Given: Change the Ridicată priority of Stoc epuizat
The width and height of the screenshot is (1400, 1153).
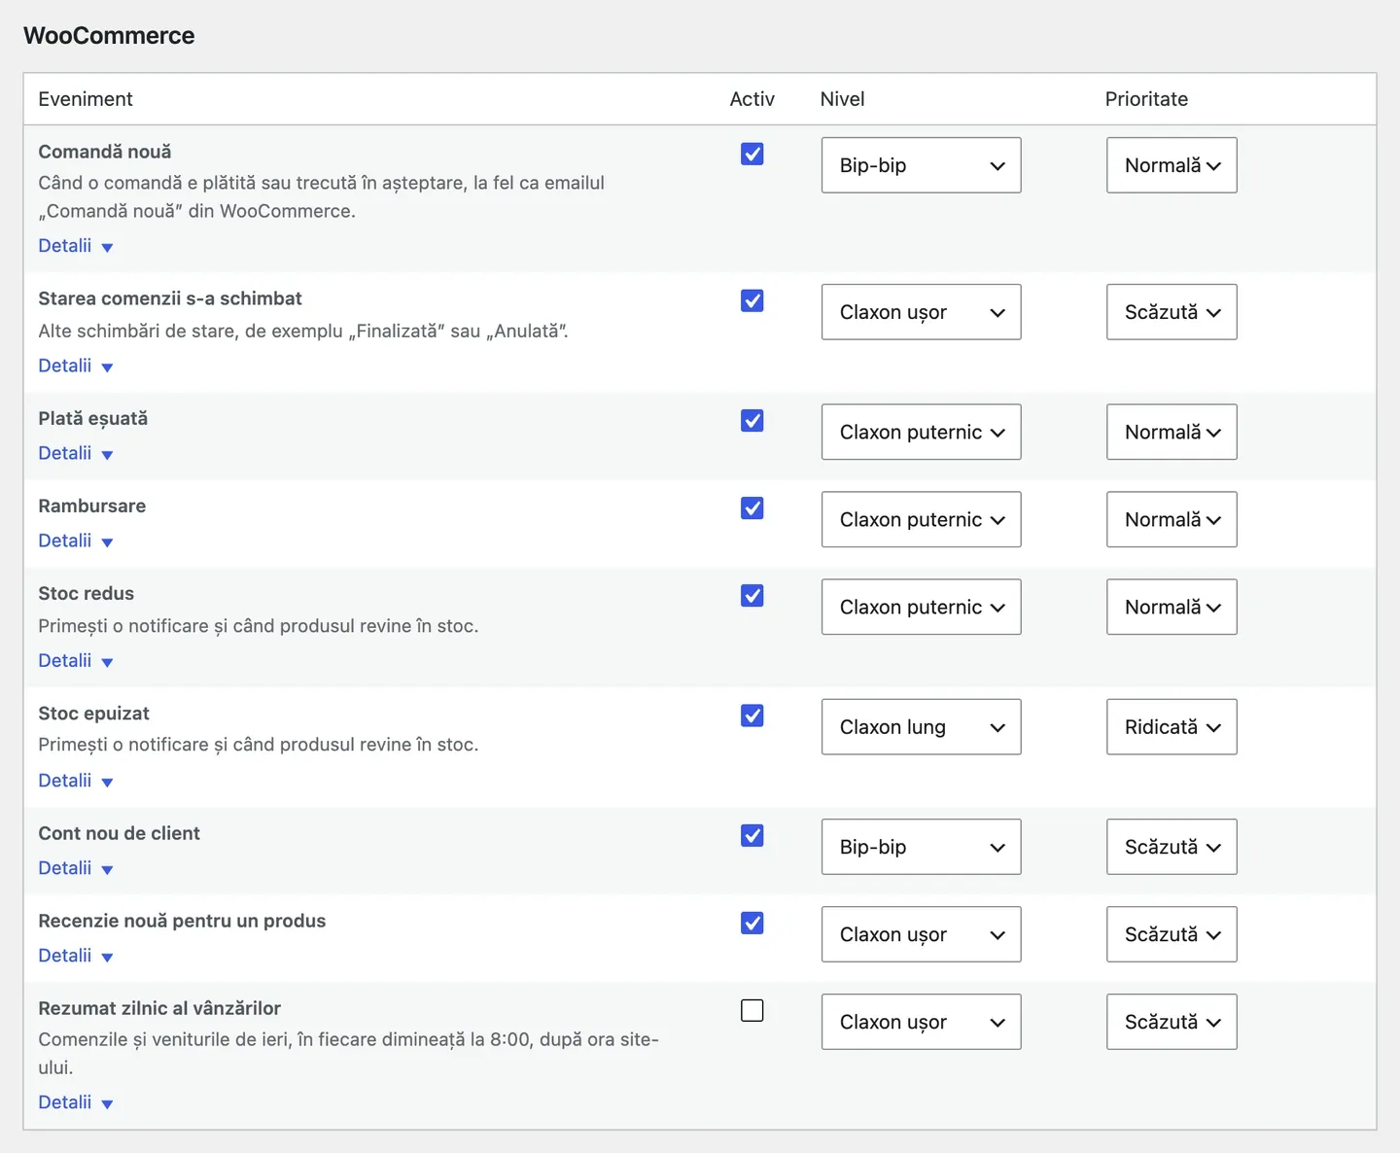Looking at the screenshot, I should pos(1172,727).
